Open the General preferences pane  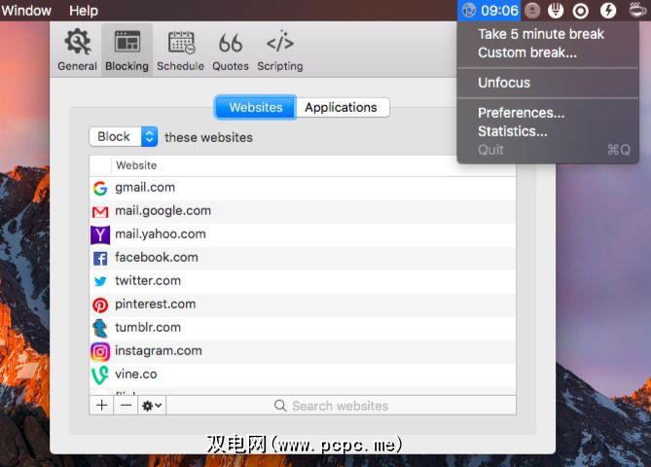tap(77, 50)
